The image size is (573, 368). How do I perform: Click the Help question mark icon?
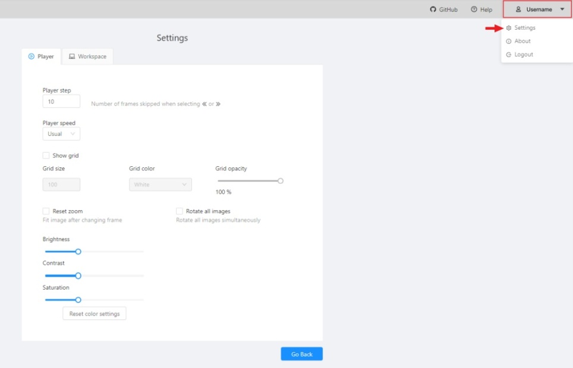click(474, 9)
